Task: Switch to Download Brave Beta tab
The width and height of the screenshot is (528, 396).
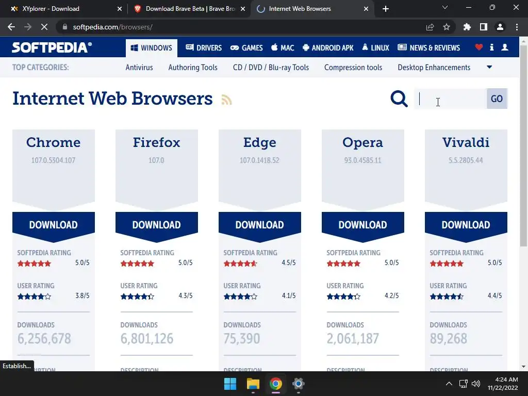Action: 190,9
